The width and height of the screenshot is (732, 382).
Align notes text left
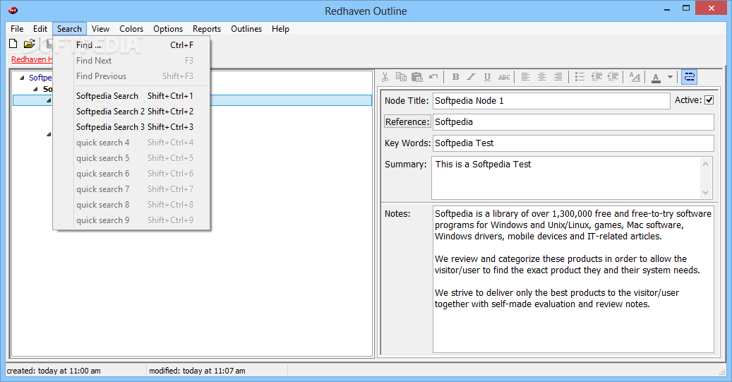pos(525,77)
